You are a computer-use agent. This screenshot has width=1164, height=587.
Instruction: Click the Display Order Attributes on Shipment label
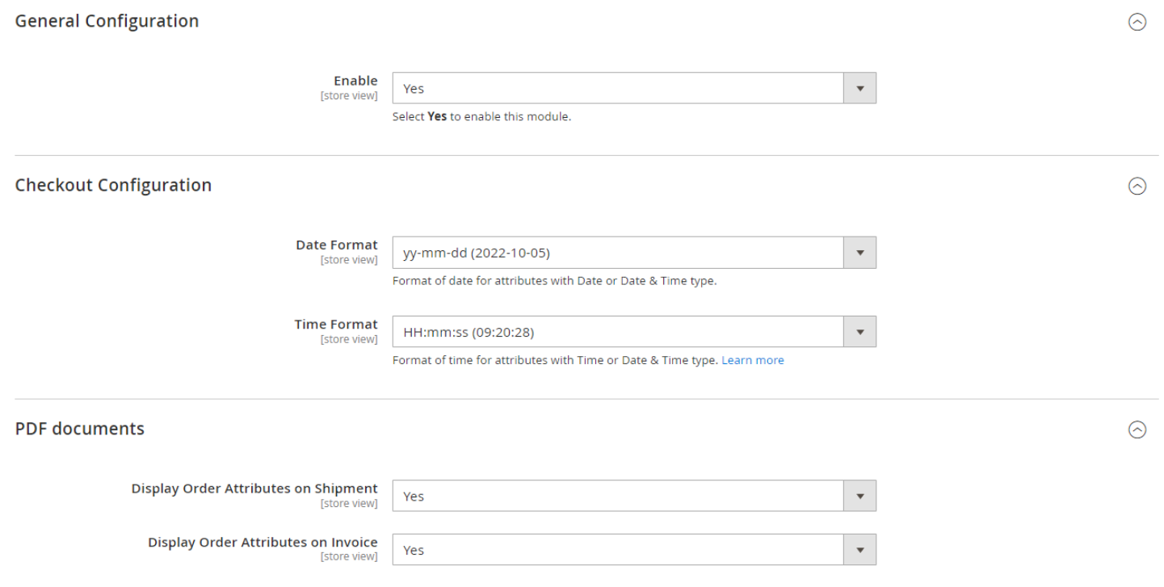254,489
